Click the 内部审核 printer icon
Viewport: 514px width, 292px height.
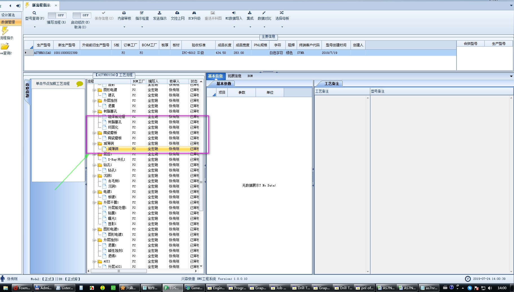coord(124,13)
